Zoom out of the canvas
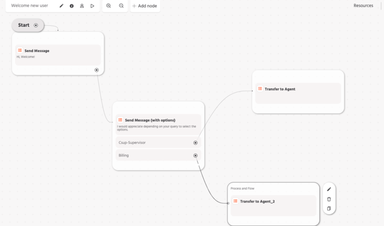 [121, 6]
